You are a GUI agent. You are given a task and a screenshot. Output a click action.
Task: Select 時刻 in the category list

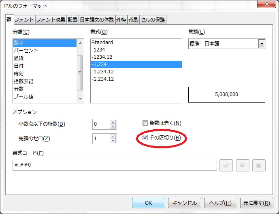(x=45, y=73)
